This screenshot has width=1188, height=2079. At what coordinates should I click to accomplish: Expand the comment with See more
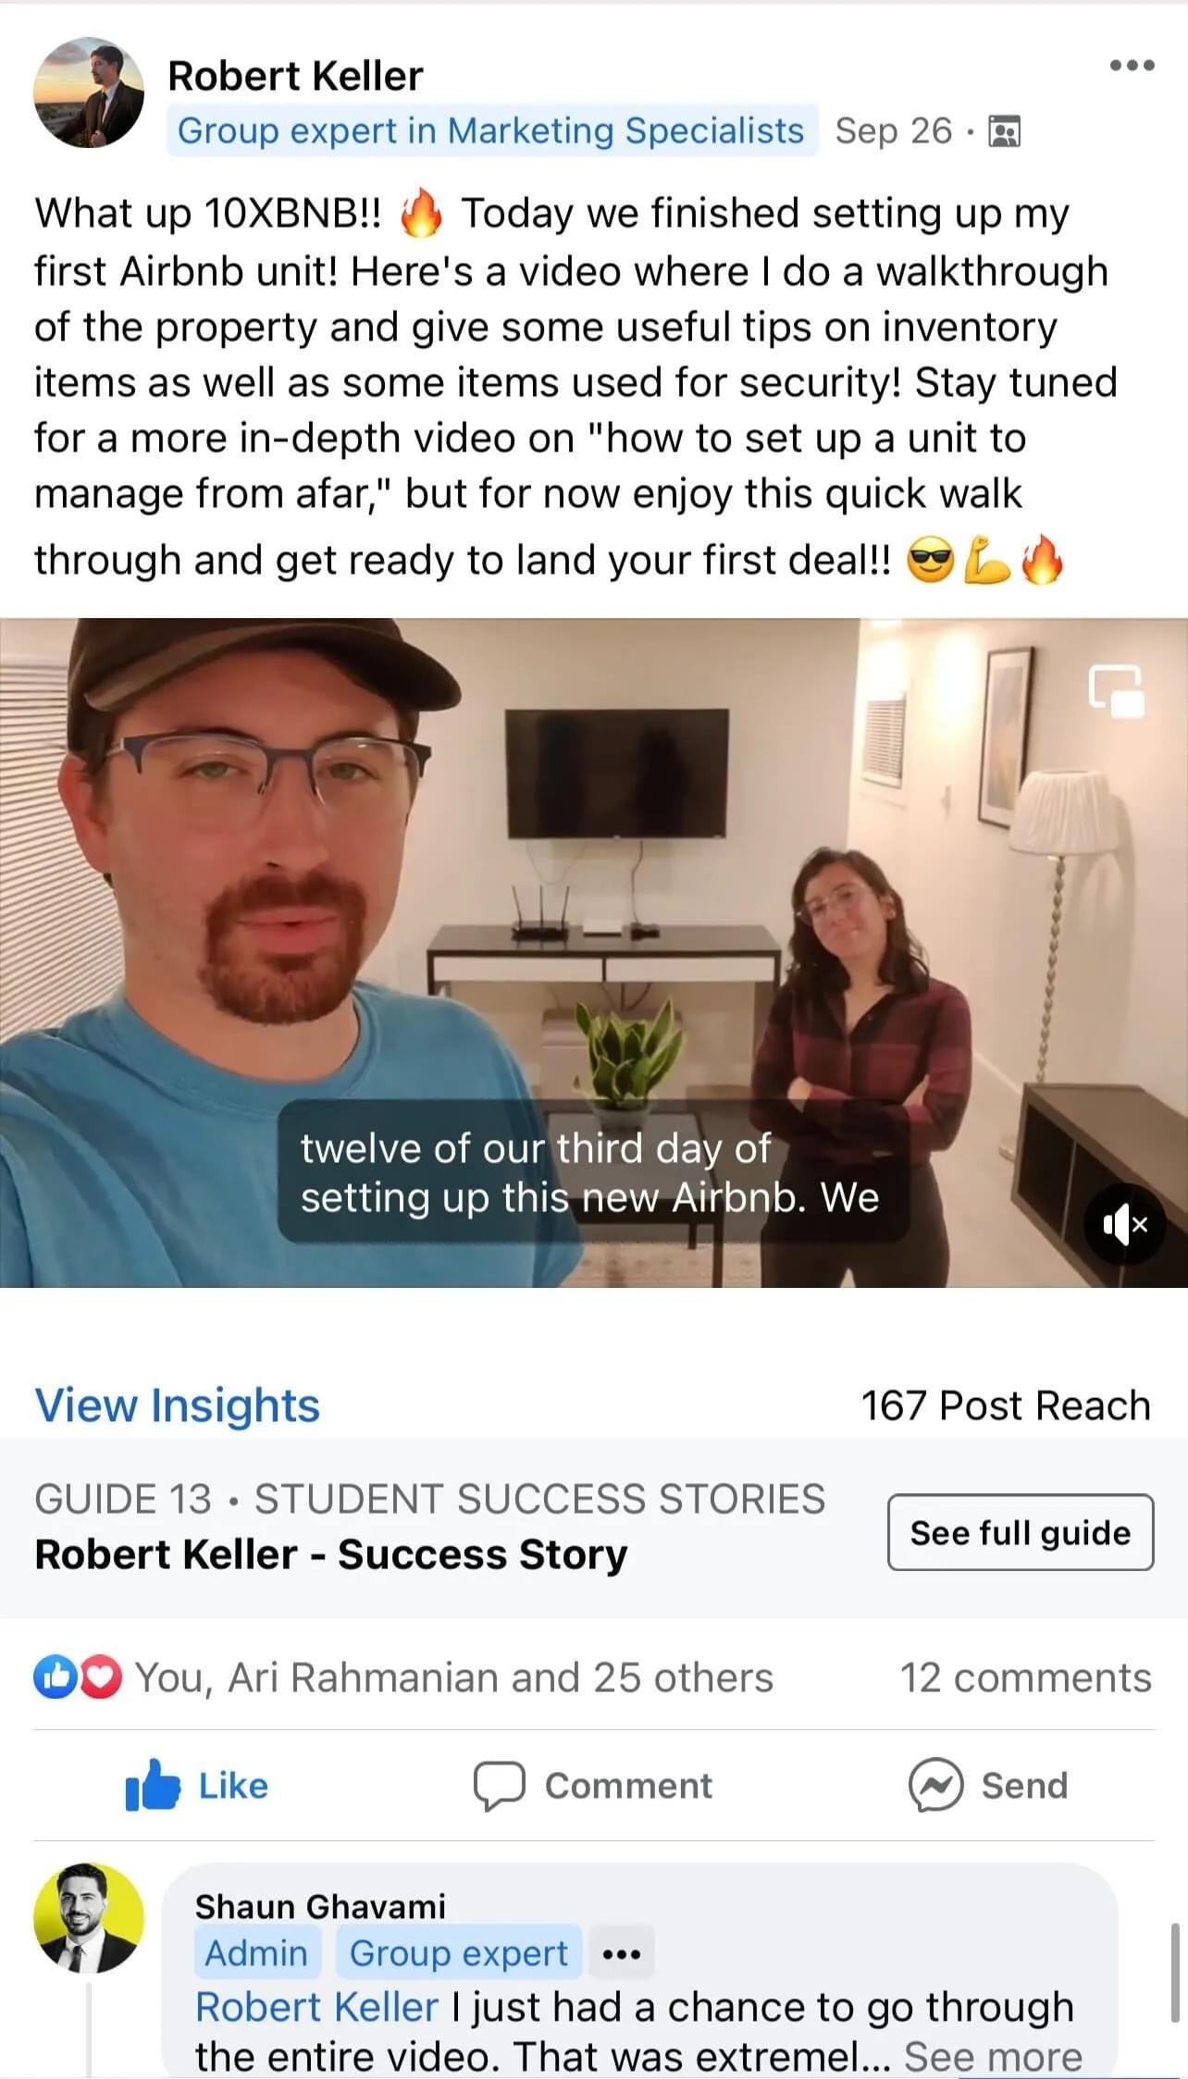pos(993,2055)
